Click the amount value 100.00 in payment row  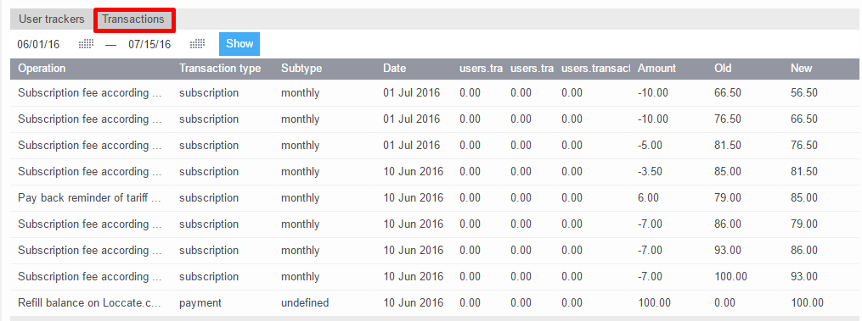(654, 303)
